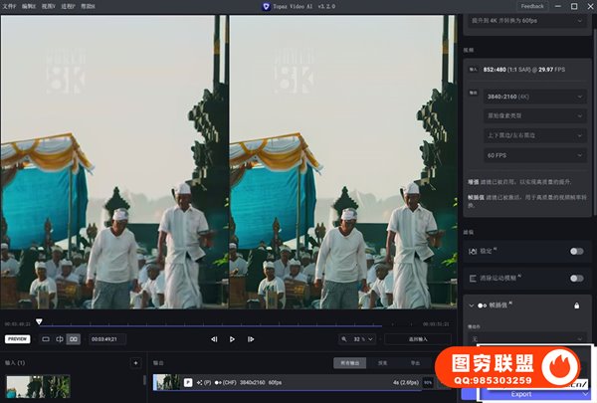Collapse the frame interpolation (帧插值) section
Viewport: 597px width, 403px height.
point(471,306)
